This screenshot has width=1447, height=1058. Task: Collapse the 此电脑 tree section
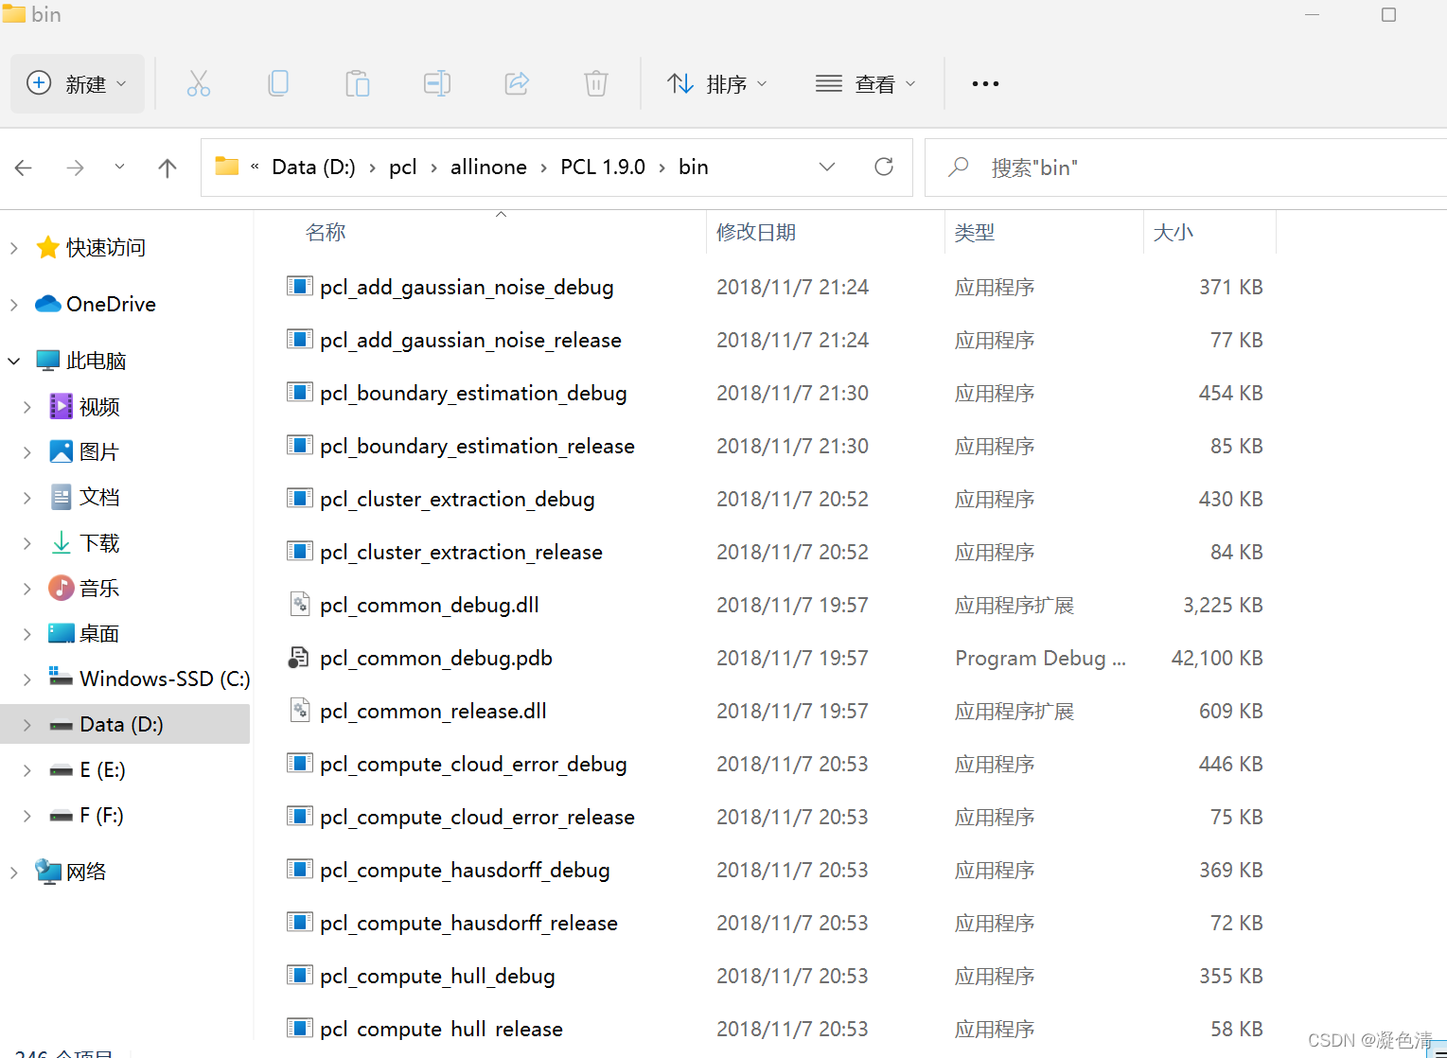click(13, 361)
